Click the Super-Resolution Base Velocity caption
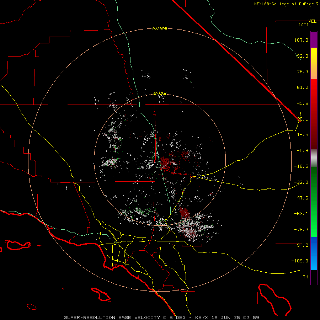Screen dimensions: 320x320 (162, 318)
